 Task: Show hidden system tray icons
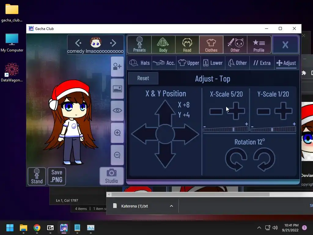(x=259, y=228)
